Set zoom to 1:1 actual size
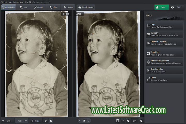The height and width of the screenshot is (124, 186). [123, 121]
